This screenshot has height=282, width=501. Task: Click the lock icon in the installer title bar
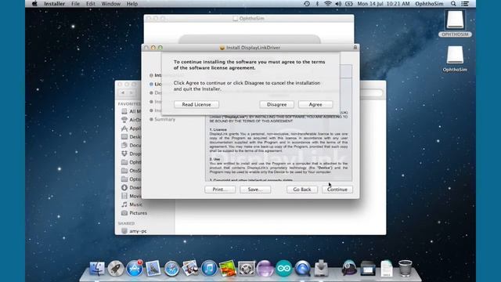point(355,47)
